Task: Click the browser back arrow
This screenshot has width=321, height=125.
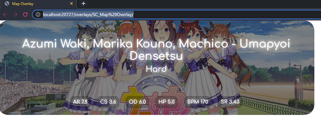Action: pyautogui.click(x=5, y=14)
